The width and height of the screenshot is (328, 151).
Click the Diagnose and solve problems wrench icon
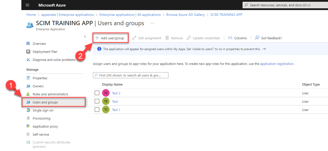(28, 60)
